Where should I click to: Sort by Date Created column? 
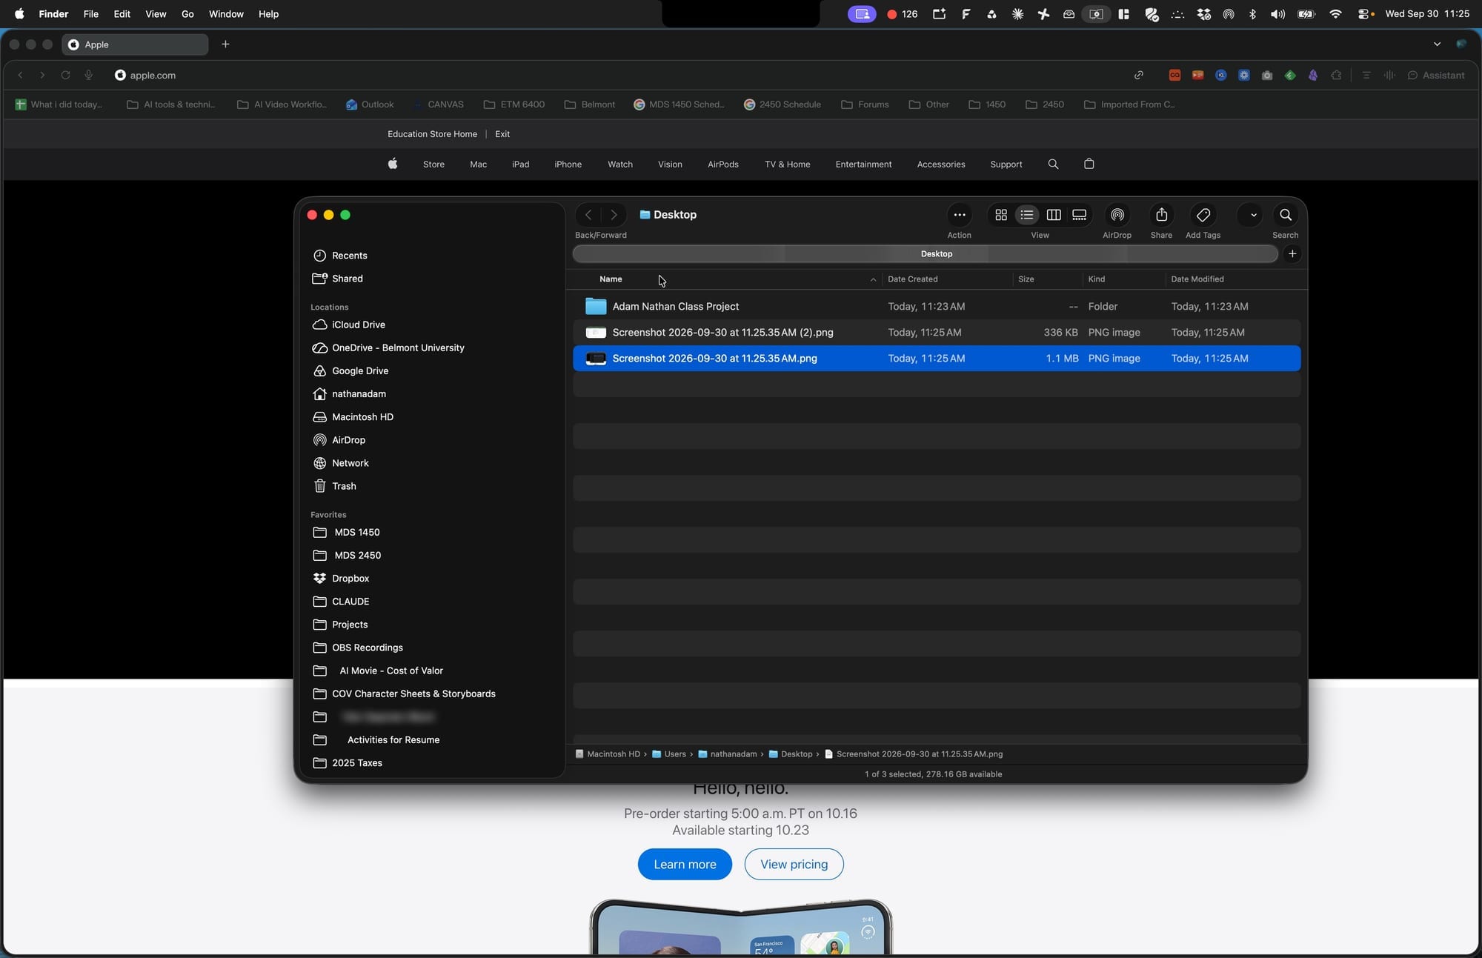point(912,279)
